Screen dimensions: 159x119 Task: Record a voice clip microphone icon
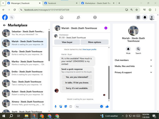[56, 107]
